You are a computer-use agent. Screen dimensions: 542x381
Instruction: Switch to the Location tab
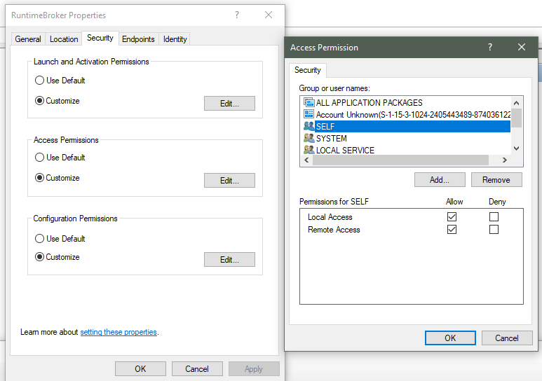click(64, 39)
